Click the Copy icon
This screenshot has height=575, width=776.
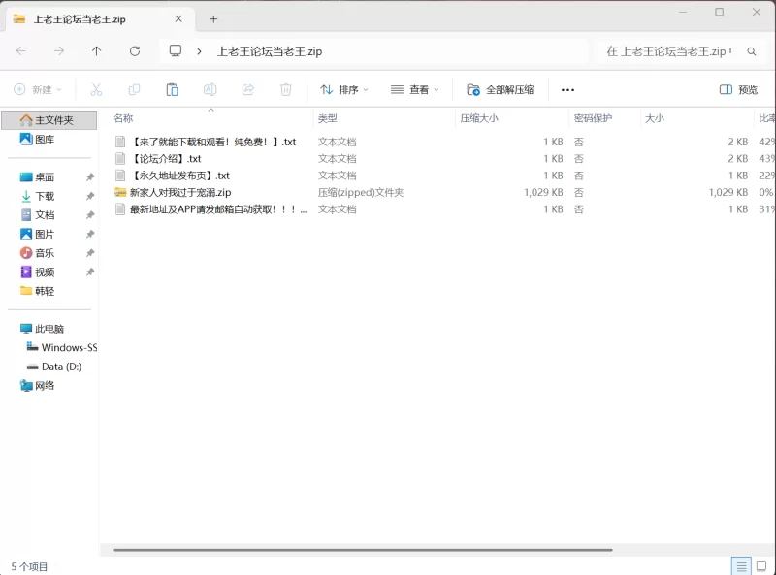(x=136, y=88)
